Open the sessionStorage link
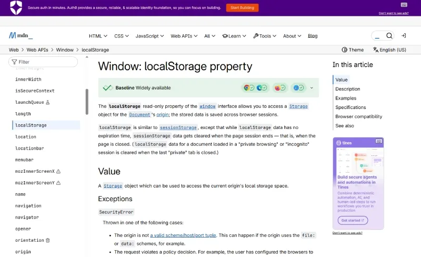 pos(178,127)
